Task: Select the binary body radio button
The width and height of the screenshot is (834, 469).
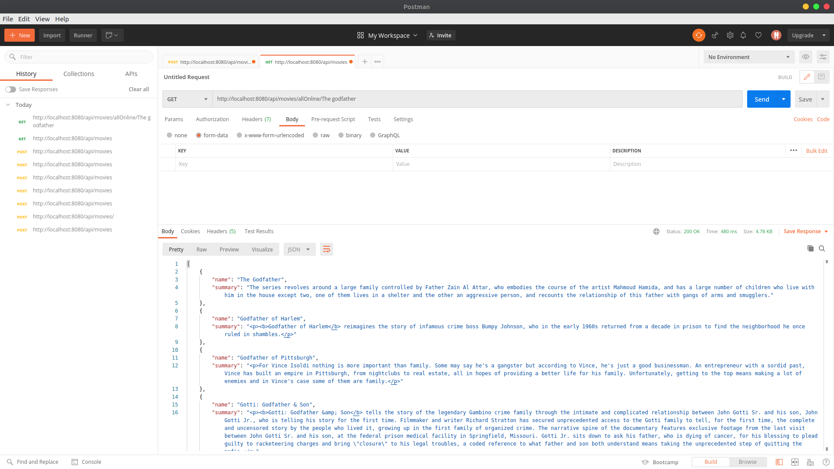Action: pos(341,135)
